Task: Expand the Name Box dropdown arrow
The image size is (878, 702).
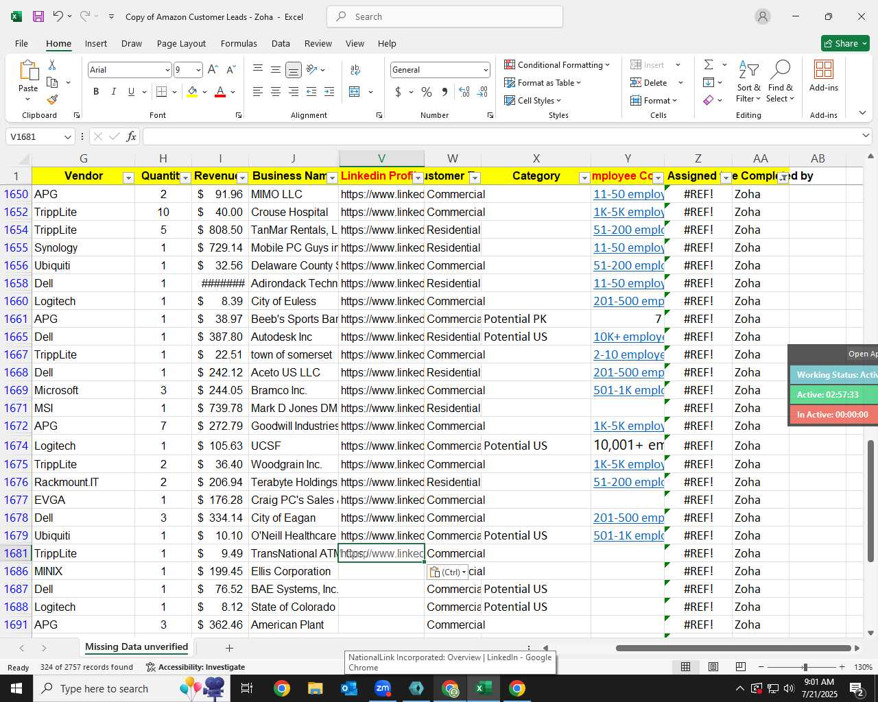Action: [x=67, y=136]
